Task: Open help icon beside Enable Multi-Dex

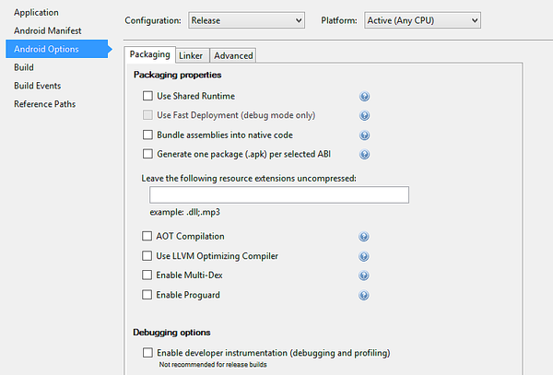Action: pos(365,275)
